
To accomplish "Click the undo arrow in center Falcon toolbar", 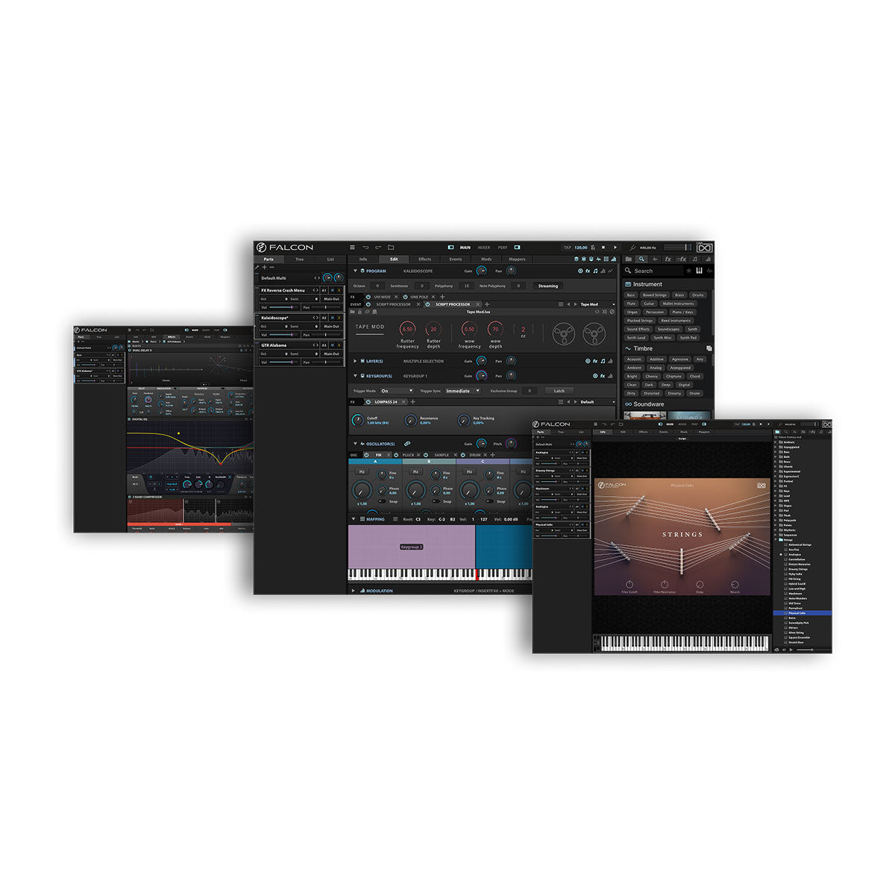I will click(365, 248).
